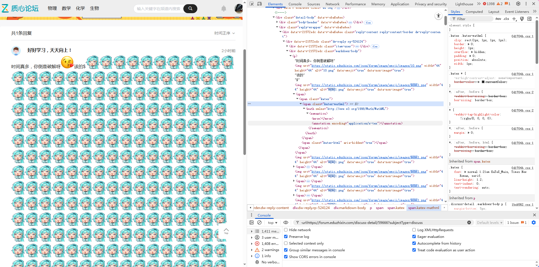
Task: Switch to the Console panel tab
Action: (x=295, y=4)
